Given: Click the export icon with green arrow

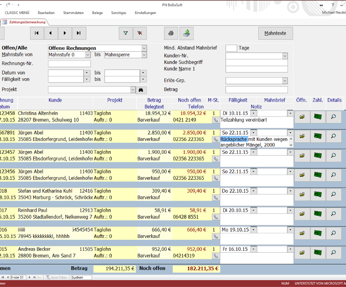Looking at the screenshot, I should click(x=186, y=33).
